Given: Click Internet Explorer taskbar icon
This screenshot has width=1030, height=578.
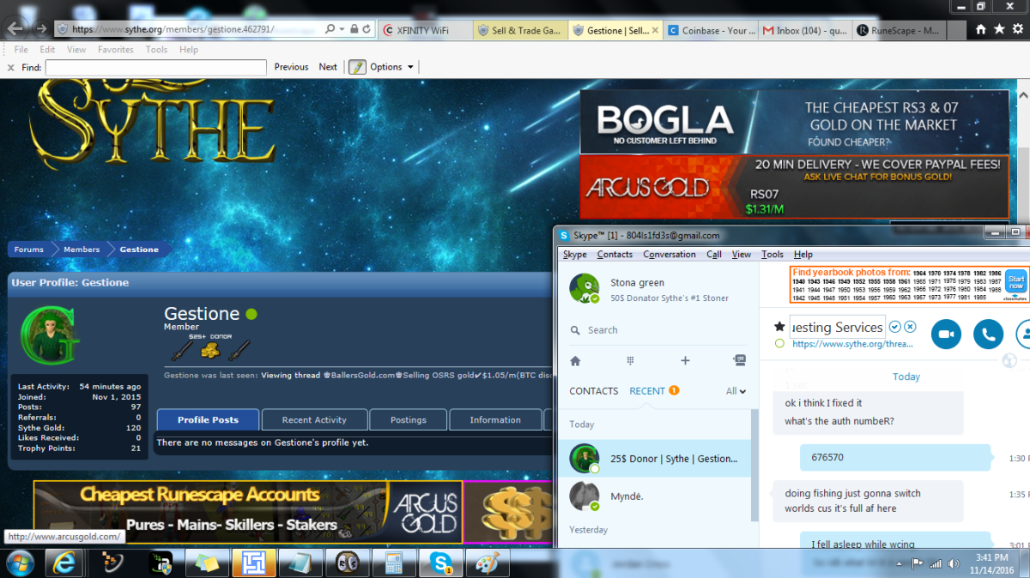Looking at the screenshot, I should 66,563.
